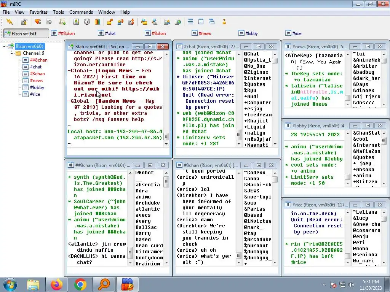Screen dimensions: 390x292
Task: Open the Options toolbar icon
Action: click(x=24, y=22)
